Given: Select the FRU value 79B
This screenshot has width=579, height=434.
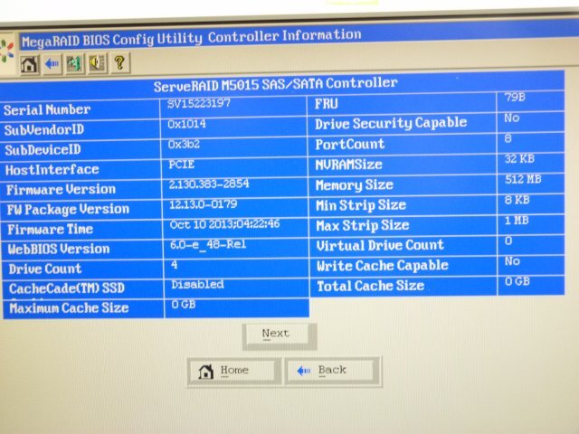Looking at the screenshot, I should click(x=515, y=98).
